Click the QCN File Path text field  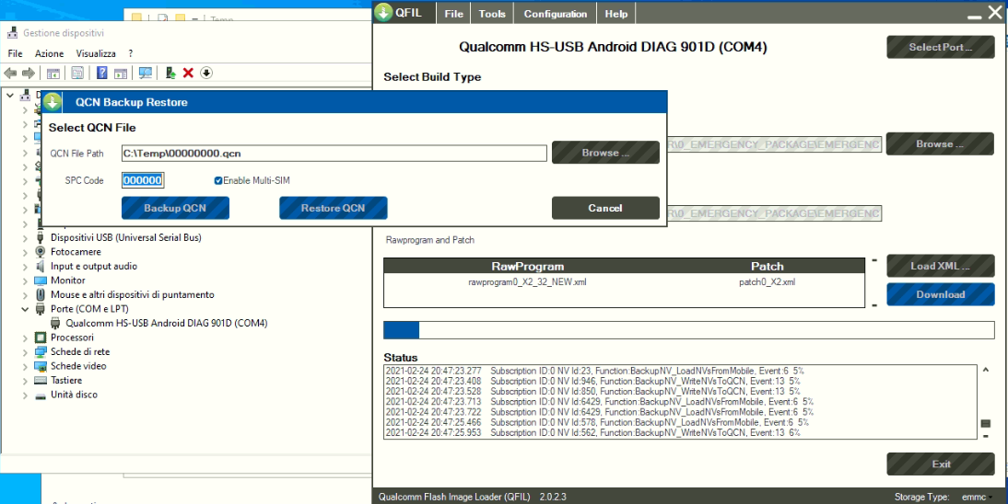click(x=334, y=154)
